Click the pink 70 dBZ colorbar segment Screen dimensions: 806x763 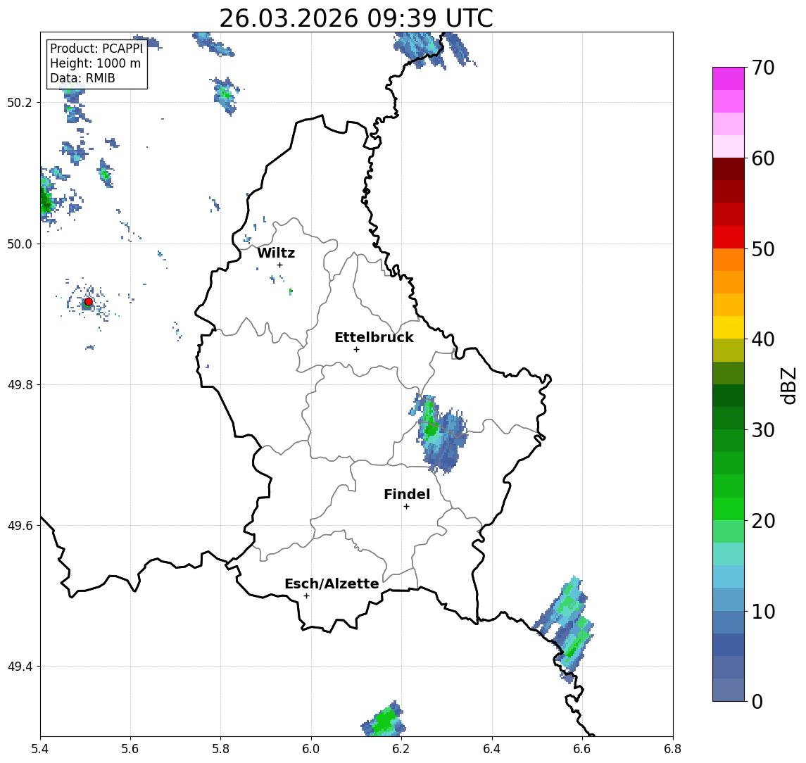729,79
